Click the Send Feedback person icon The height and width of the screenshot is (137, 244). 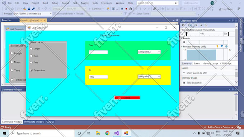click(x=239, y=9)
